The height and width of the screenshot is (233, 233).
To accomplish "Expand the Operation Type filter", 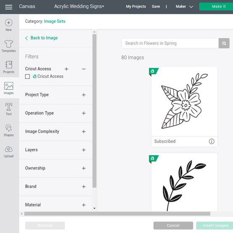I will [x=84, y=113].
